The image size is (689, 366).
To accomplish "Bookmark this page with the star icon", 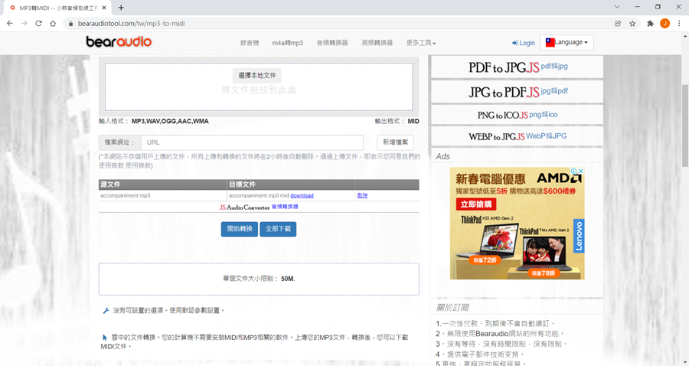I will pos(632,23).
